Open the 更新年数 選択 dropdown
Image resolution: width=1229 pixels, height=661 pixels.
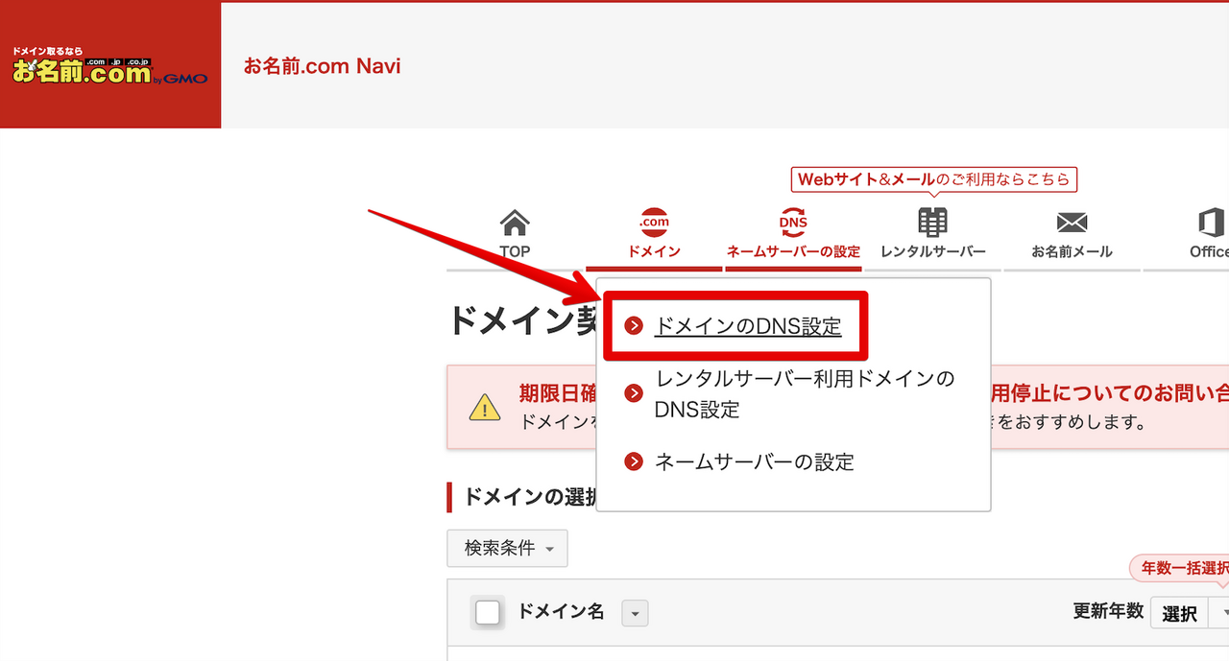[x=1190, y=612]
